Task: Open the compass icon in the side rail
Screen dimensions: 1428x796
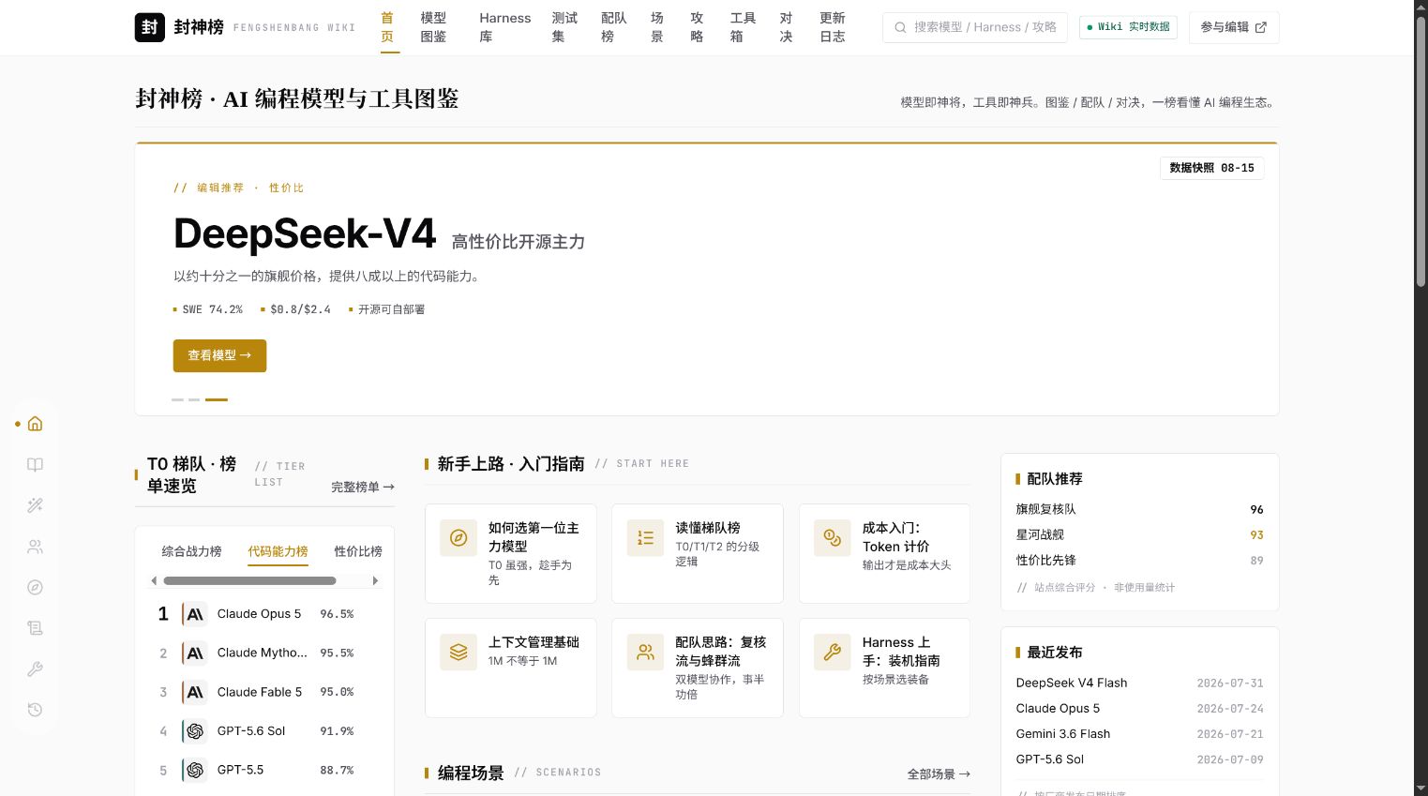Action: [x=35, y=588]
